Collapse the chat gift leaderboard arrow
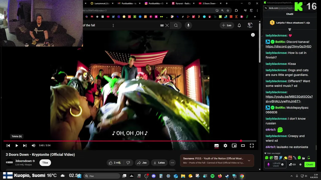The height and width of the screenshot is (180, 321). point(290,29)
